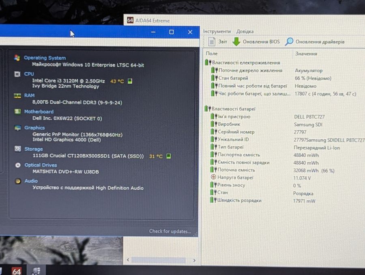Click the Optical Drives disc icon
Image resolution: width=365 pixels, height=275 pixels.
(x=18, y=165)
